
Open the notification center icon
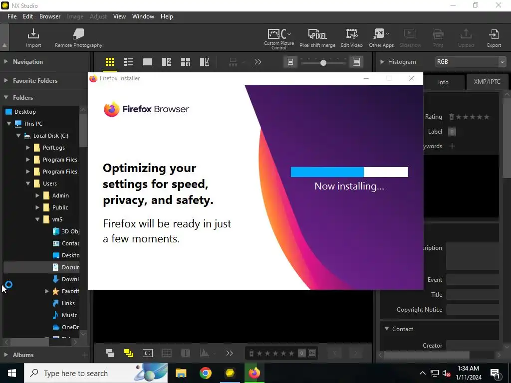point(495,373)
